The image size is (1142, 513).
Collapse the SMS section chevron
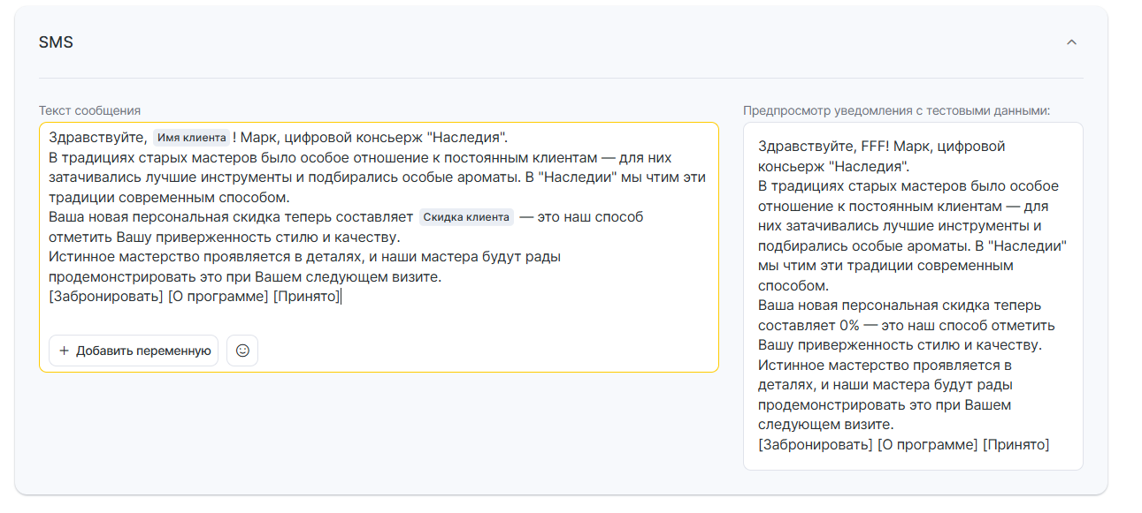[x=1071, y=42]
